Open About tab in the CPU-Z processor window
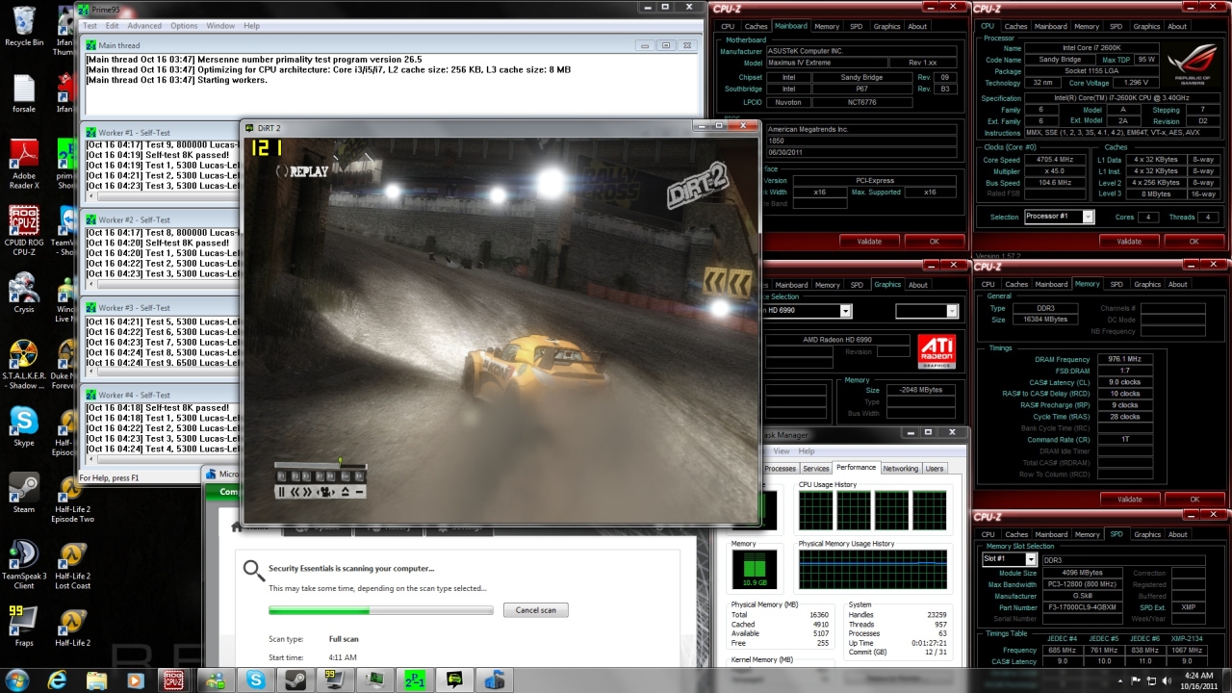This screenshot has height=693, width=1232. (1177, 27)
